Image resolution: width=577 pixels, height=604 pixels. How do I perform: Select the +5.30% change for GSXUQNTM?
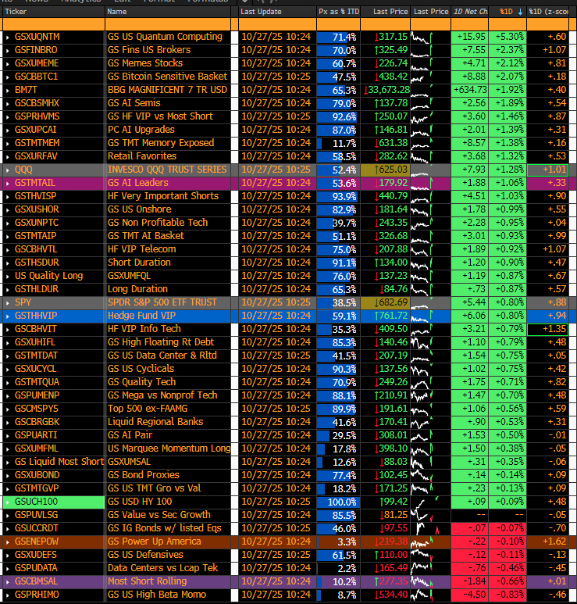pos(508,37)
